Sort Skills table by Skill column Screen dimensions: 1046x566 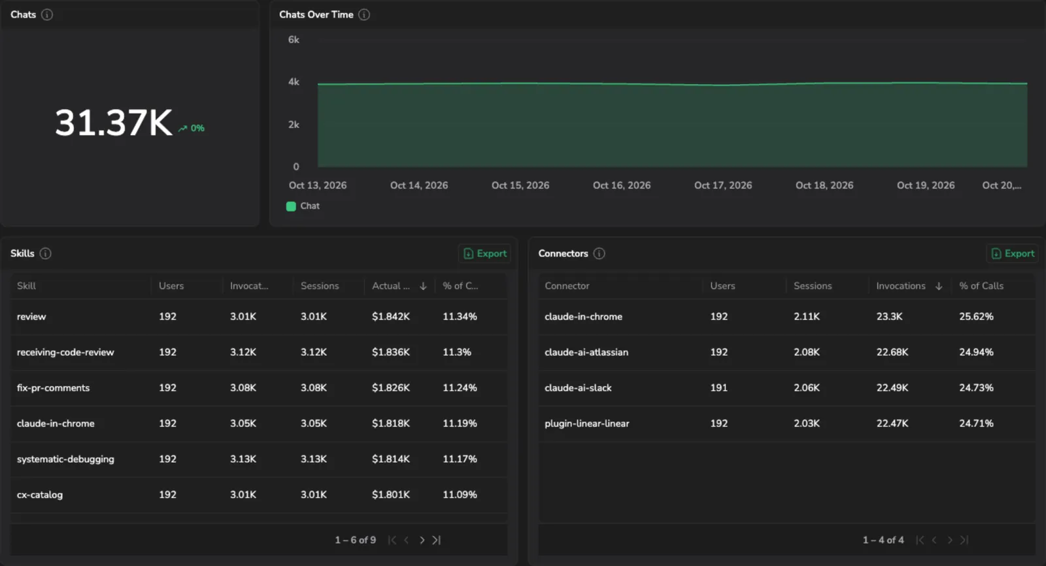click(x=26, y=286)
